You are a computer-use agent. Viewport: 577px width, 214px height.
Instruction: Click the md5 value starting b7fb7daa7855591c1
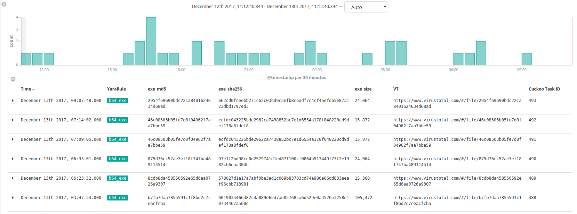pos(179,200)
